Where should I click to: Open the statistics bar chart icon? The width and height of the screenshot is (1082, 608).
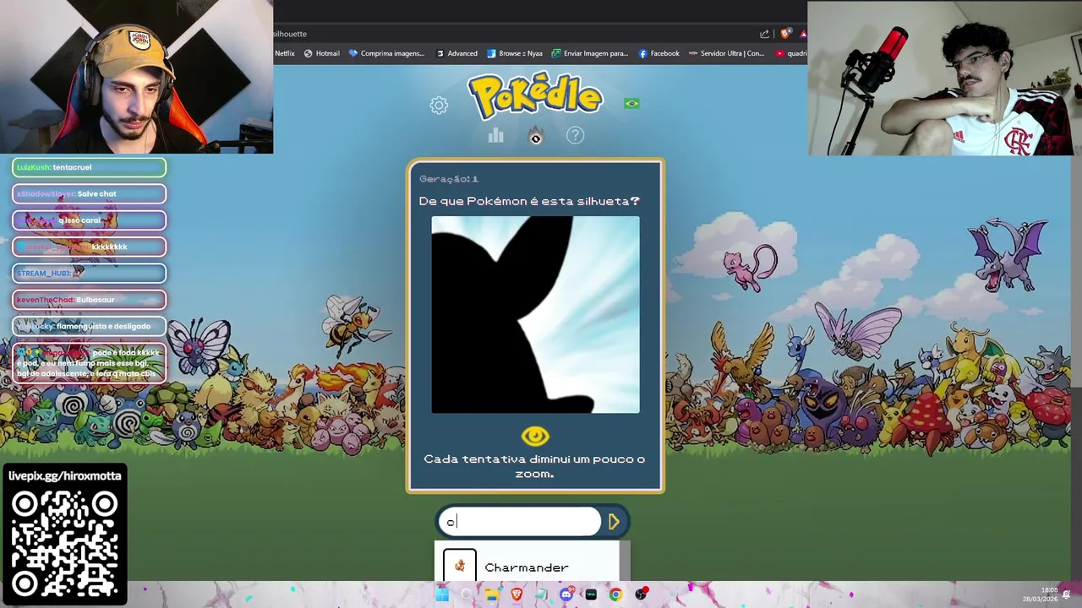coord(495,135)
